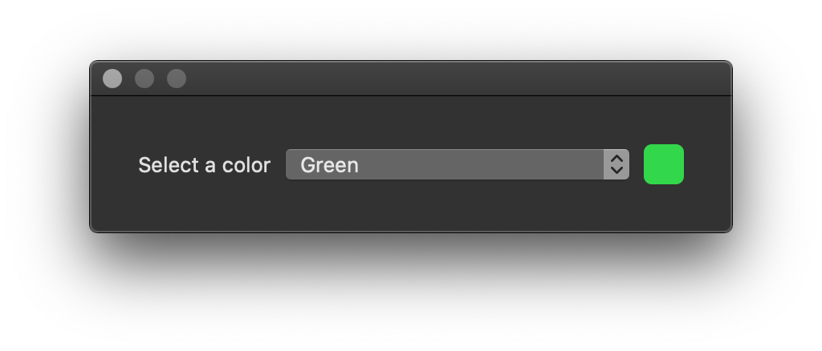The width and height of the screenshot is (822, 351).
Task: Click the blank area below the dropdown
Action: pos(457,207)
